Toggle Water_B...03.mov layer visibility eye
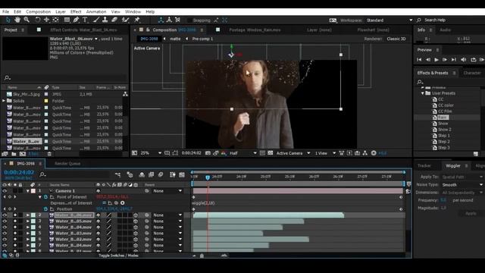Screen dimensions: 485x273 pyautogui.click(x=5, y=233)
